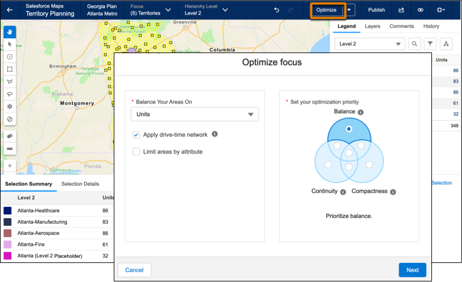
Task: Show info about Continuity priority
Action: click(x=343, y=192)
